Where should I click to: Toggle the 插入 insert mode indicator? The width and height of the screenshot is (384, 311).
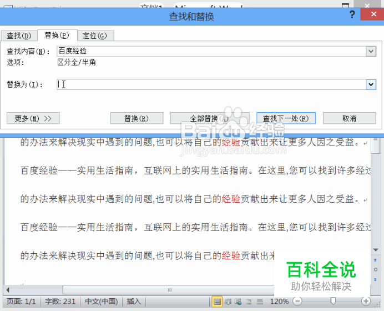[134, 301]
